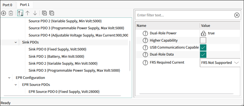This screenshot has height=106, width=244.
Task: Uncheck the Dual-Role Data checkbox
Action: pyautogui.click(x=203, y=54)
